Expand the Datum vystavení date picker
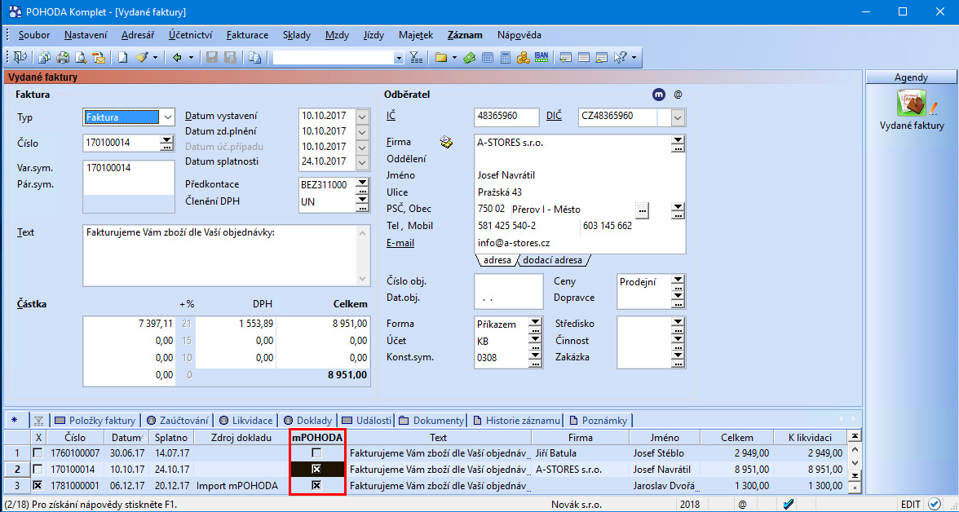 [363, 117]
